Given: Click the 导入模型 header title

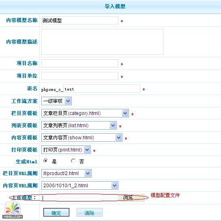Looking at the screenshot, I should click(x=115, y=6).
